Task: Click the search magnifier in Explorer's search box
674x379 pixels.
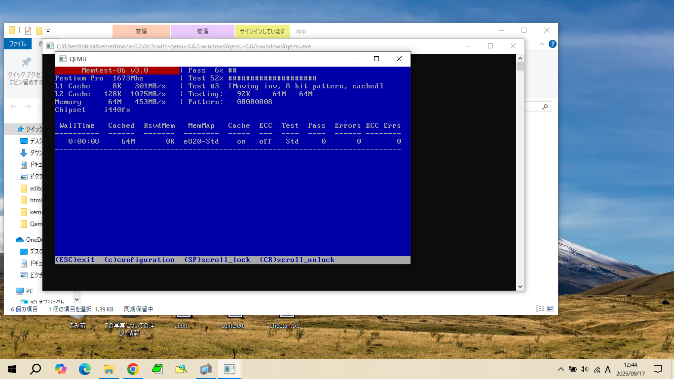Action: 545,107
